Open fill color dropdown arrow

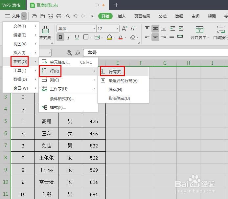114,37
